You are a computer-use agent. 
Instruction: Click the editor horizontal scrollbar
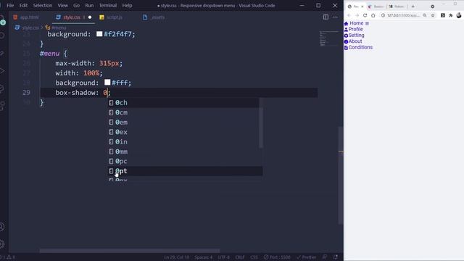(x=130, y=251)
